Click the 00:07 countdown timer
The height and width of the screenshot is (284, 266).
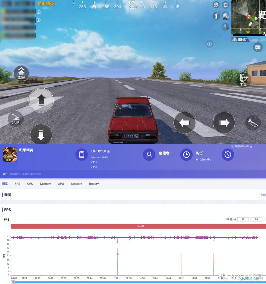242,40
